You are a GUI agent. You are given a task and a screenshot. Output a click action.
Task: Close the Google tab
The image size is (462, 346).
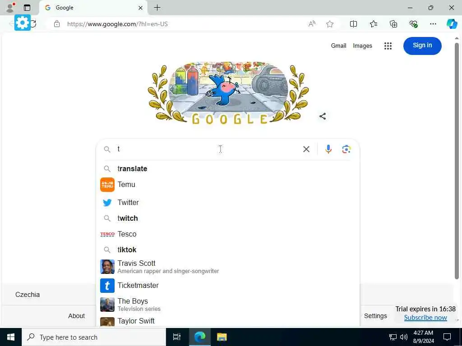141,8
